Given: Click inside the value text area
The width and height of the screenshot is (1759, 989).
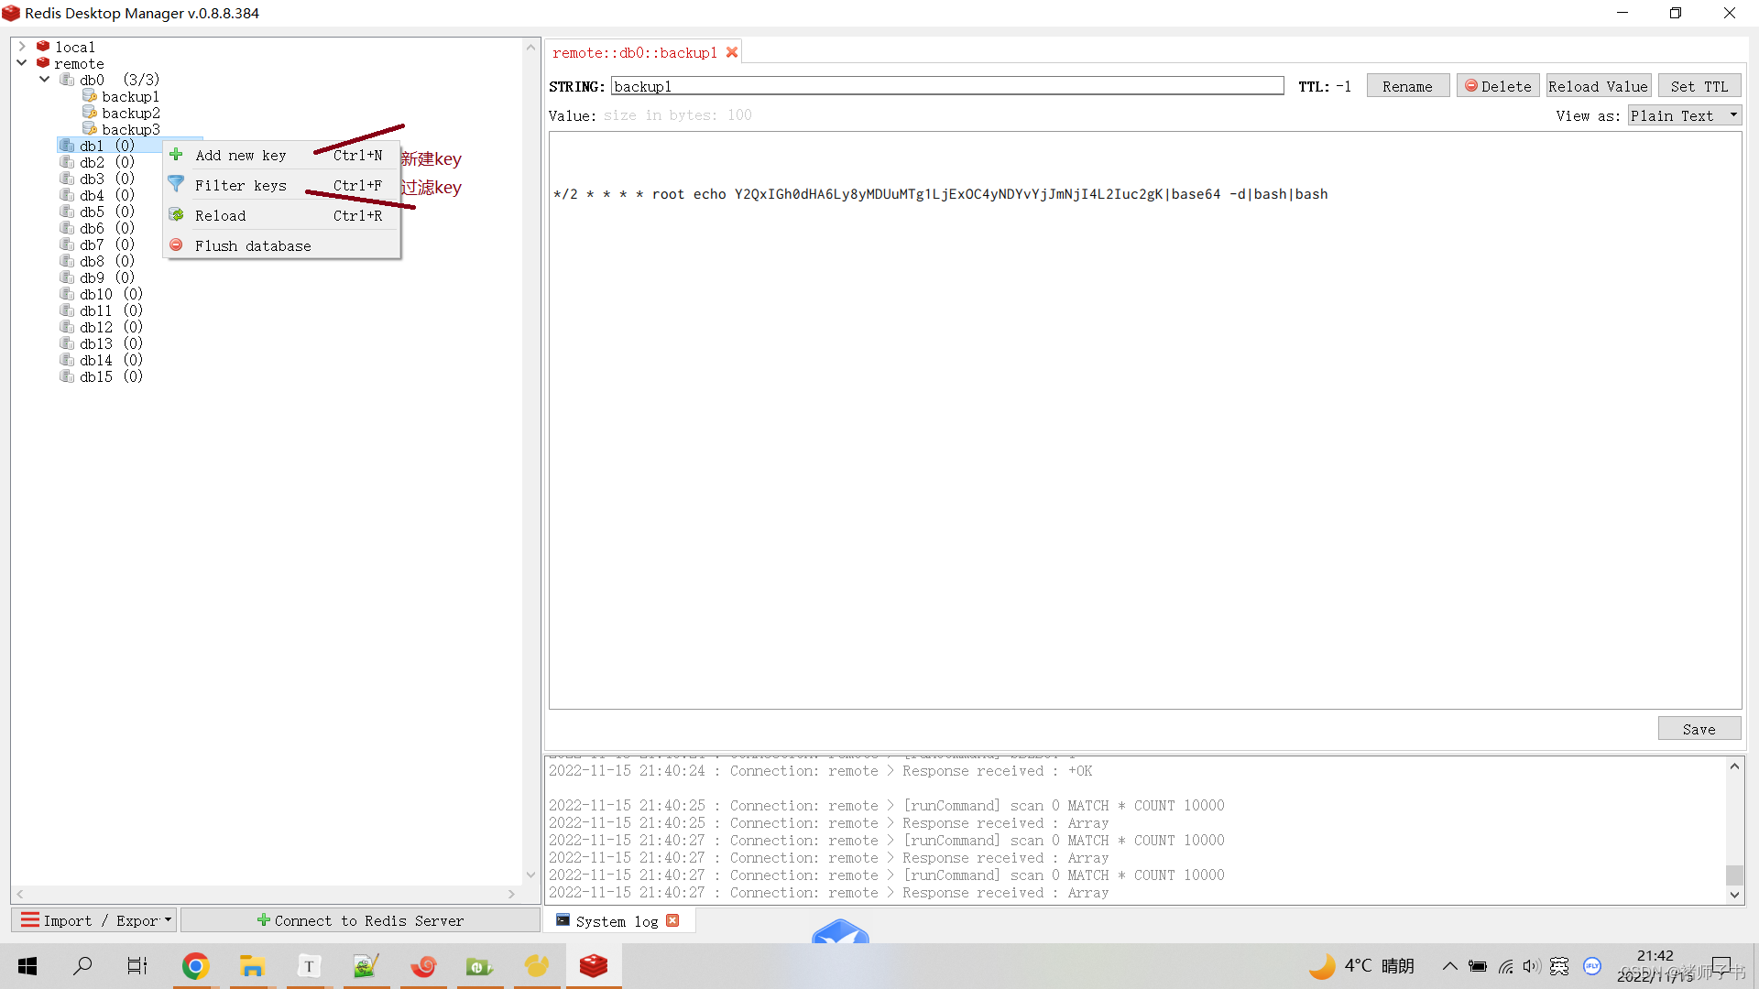Looking at the screenshot, I should coord(1144,420).
